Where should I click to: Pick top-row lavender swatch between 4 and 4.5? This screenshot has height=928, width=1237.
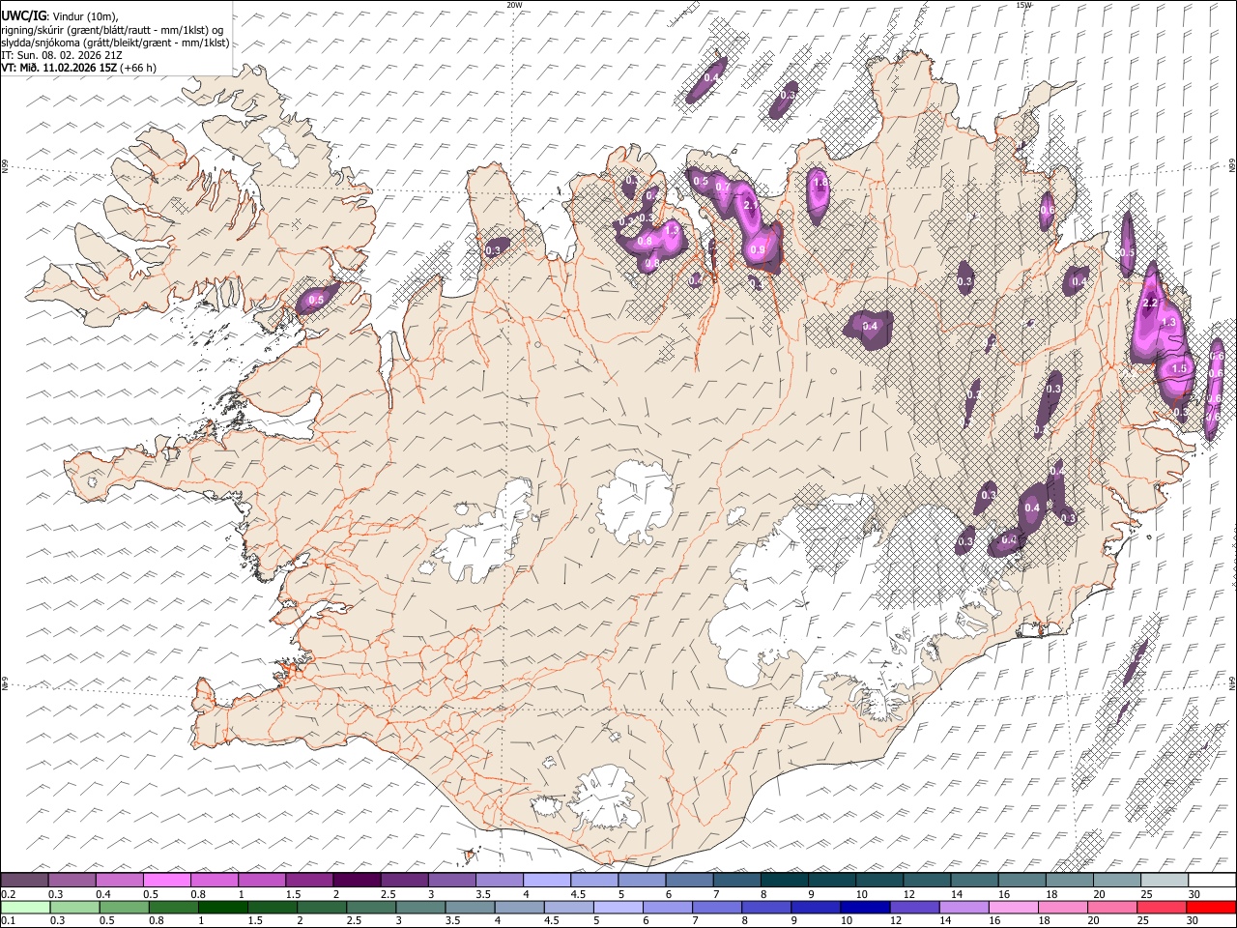[x=547, y=880]
